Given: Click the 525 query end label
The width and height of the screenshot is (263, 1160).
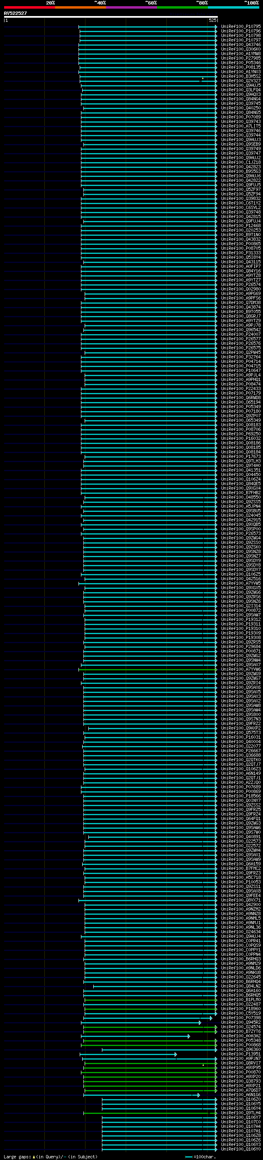Looking at the screenshot, I should click(x=212, y=20).
